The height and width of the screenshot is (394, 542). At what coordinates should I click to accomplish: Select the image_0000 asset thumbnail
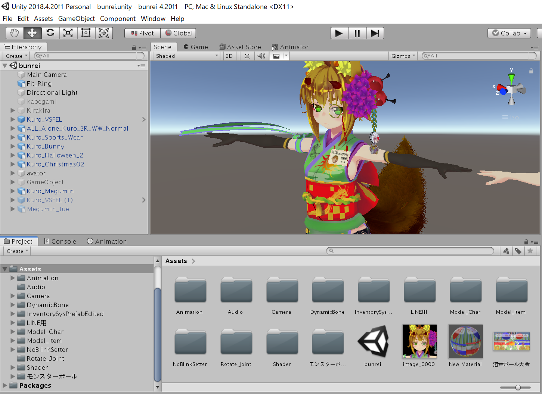pos(419,341)
